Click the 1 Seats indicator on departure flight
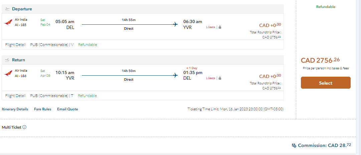Viewport: 361px width, 155px height. tap(210, 27)
